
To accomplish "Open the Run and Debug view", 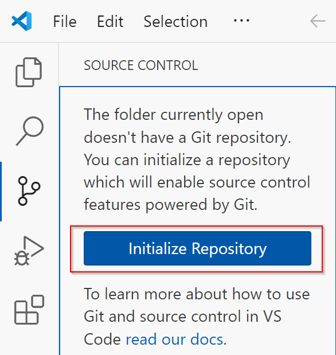I will [29, 251].
